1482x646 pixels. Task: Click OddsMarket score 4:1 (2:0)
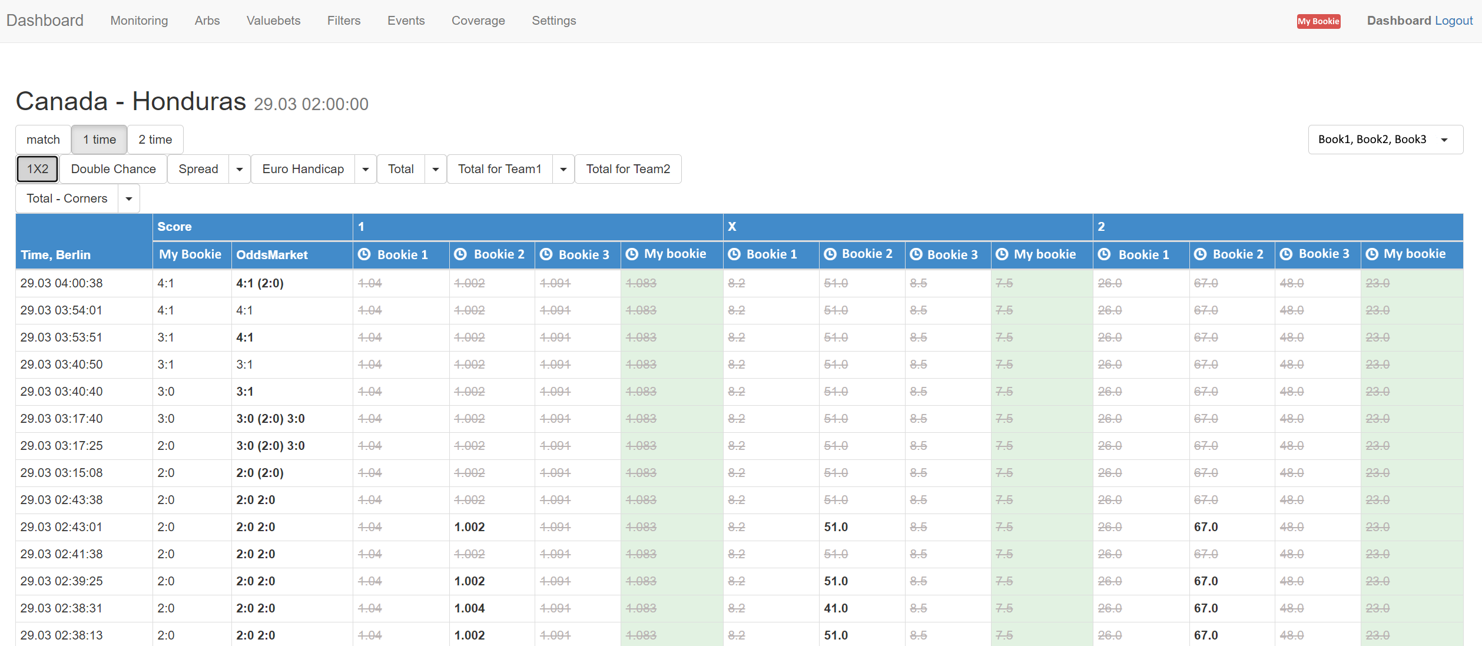260,283
